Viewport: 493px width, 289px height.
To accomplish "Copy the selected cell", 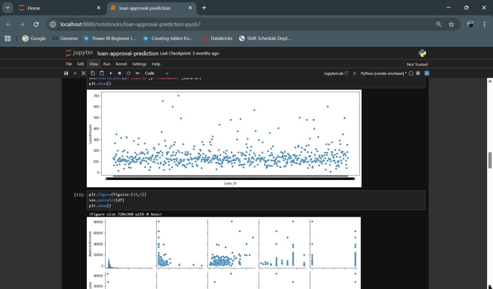I will [x=93, y=73].
